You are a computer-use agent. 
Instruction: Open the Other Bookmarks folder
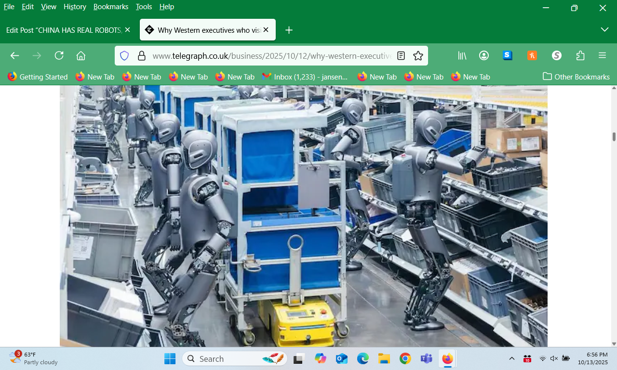pos(576,77)
